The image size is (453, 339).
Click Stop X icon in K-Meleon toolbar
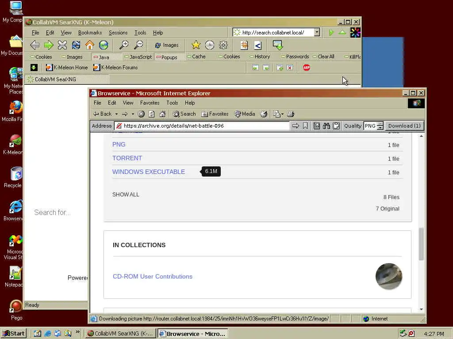(62, 45)
